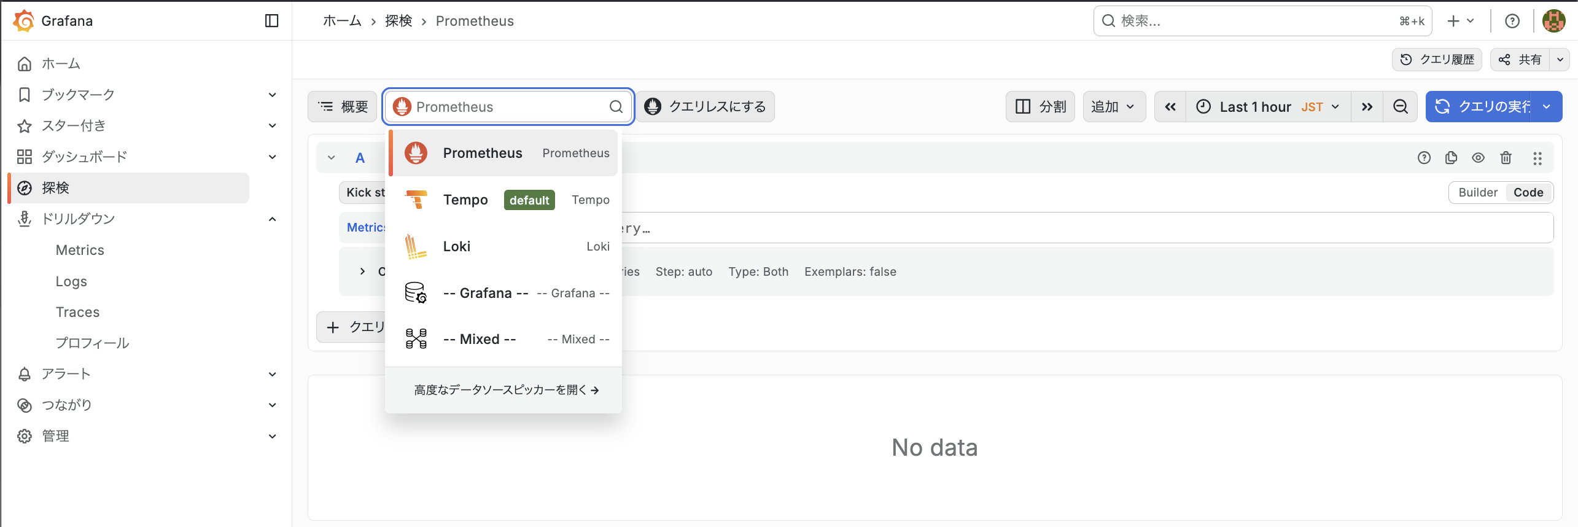Viewport: 1578px width, 527px height.
Task: Collapse query row A chevron
Action: tap(332, 158)
